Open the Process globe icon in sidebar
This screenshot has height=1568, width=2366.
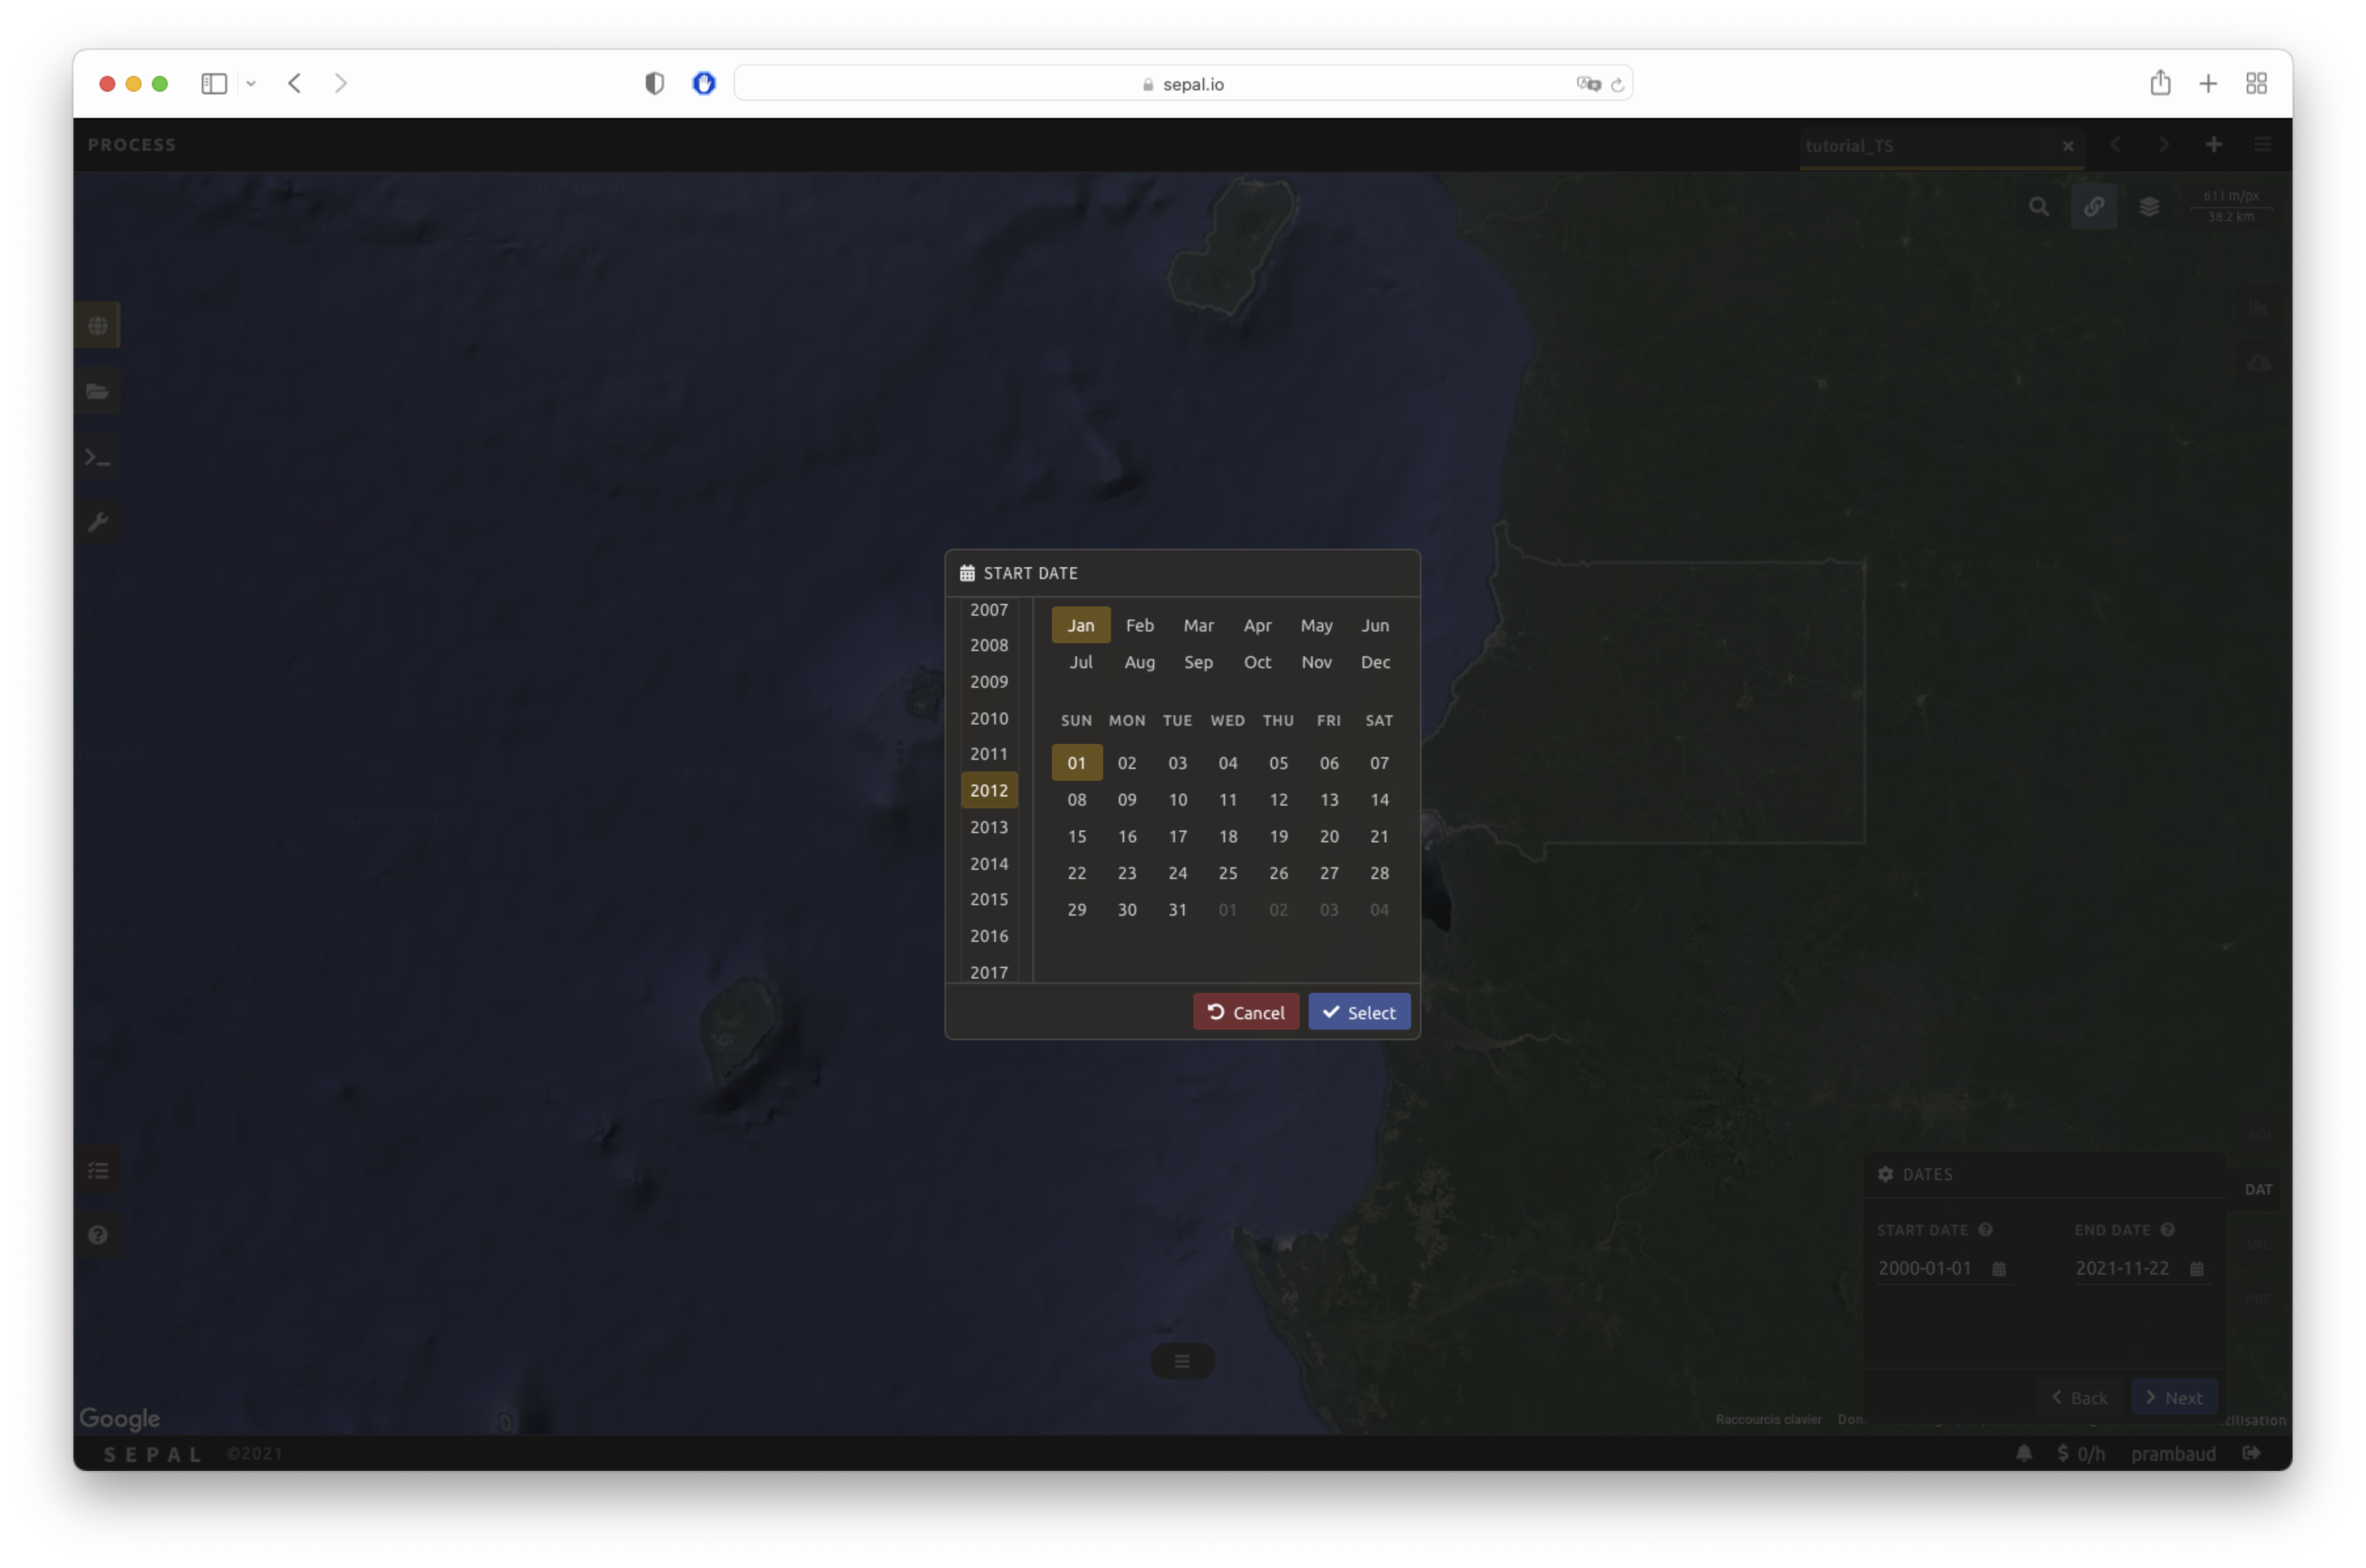coord(97,326)
